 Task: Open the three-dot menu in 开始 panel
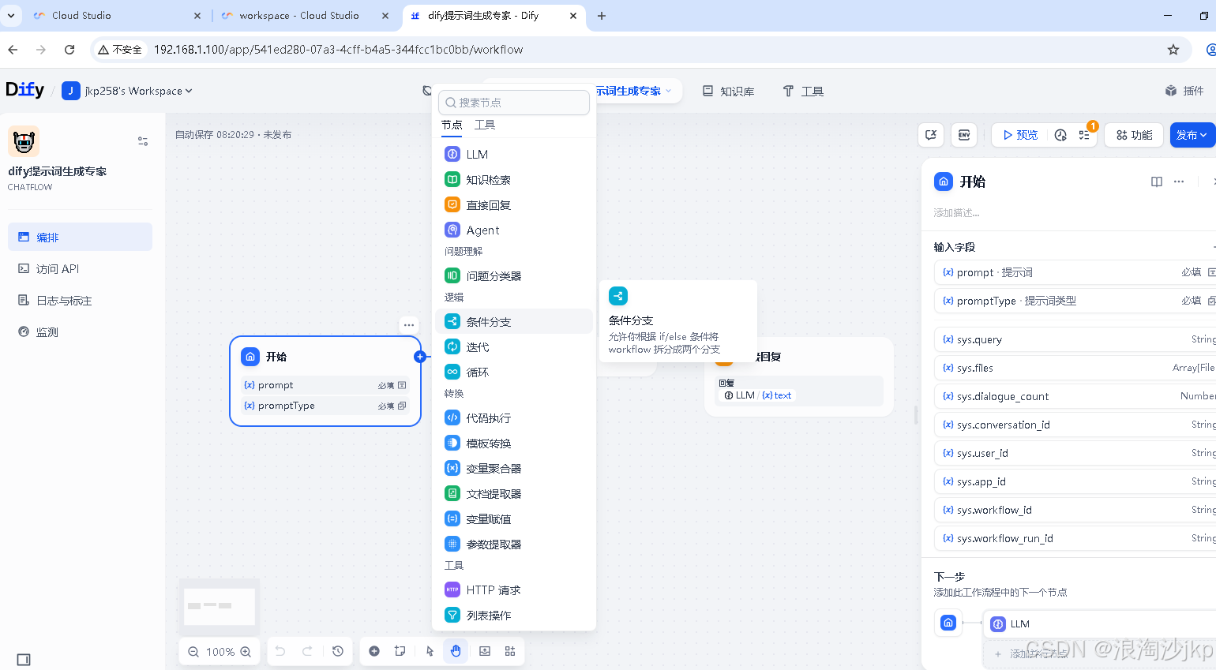pos(1179,182)
